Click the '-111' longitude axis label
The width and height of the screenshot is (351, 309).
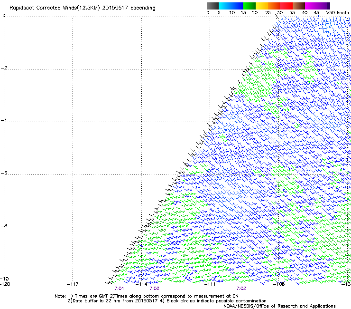[x=210, y=284]
